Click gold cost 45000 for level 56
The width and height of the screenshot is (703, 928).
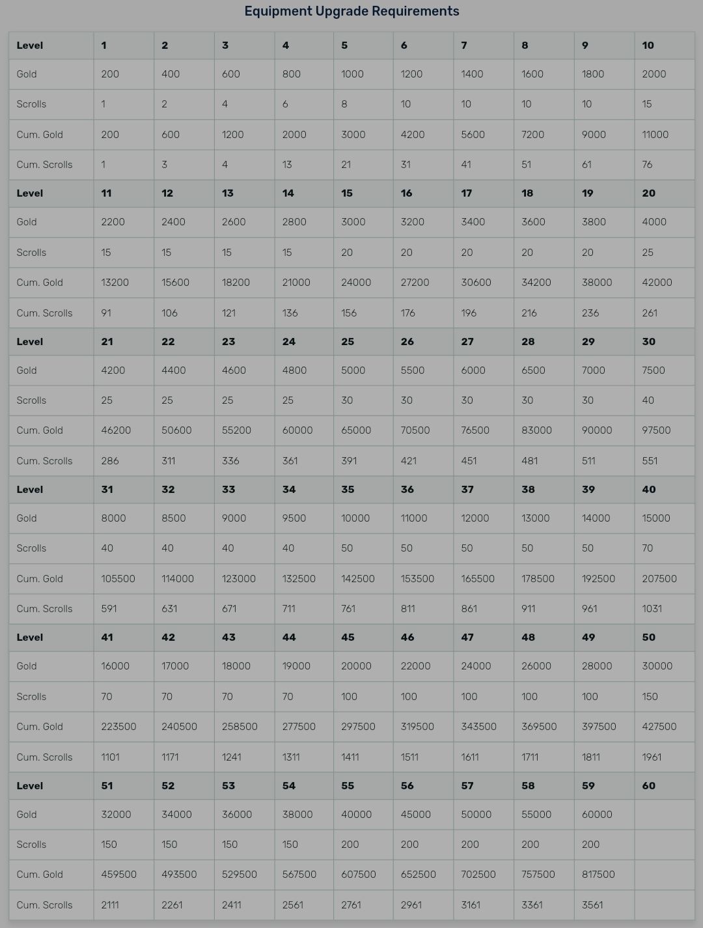416,815
